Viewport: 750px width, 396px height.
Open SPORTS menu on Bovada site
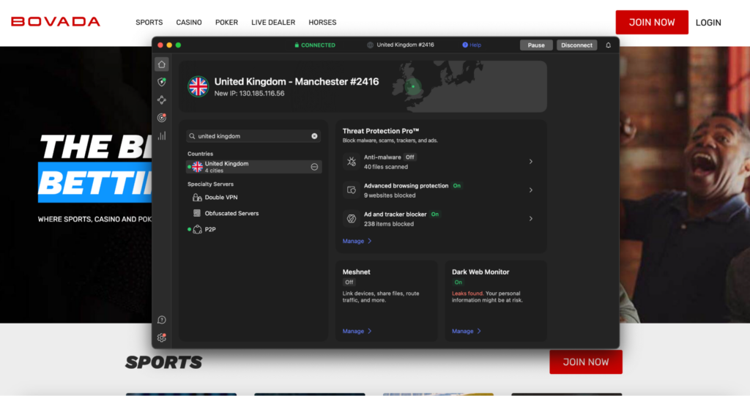point(149,23)
